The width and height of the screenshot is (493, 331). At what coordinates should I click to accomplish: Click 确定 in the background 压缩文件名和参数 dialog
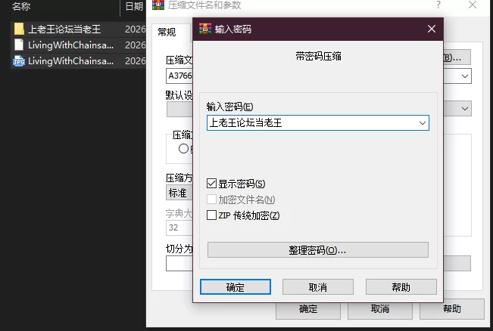[x=308, y=309]
